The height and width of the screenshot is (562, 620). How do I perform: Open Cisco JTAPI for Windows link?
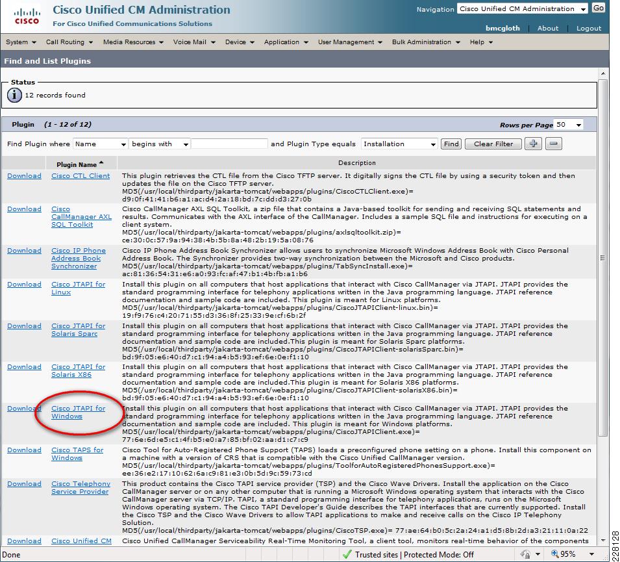pyautogui.click(x=79, y=413)
